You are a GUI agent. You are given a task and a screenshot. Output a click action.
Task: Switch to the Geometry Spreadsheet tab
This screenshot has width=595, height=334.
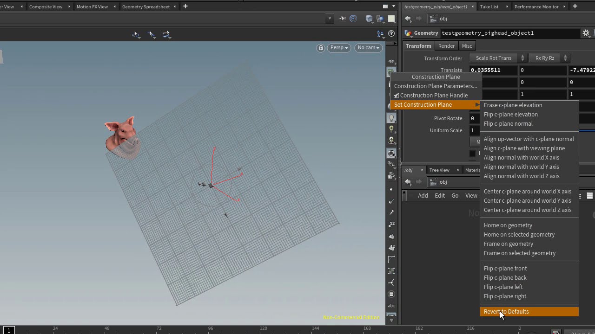(x=146, y=6)
